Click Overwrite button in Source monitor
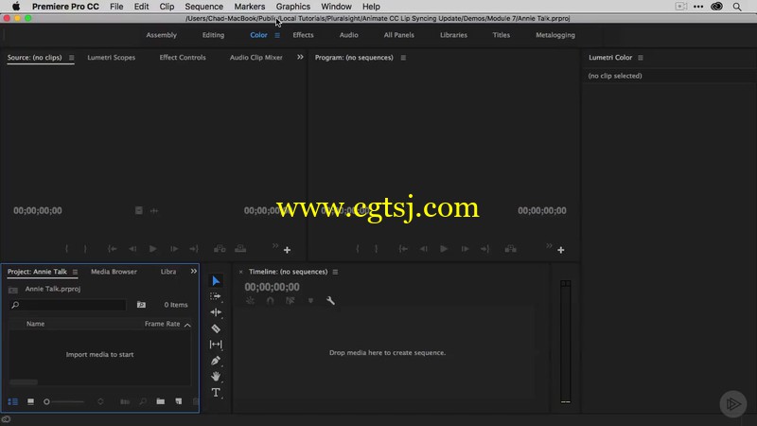This screenshot has height=426, width=757. coord(240,249)
